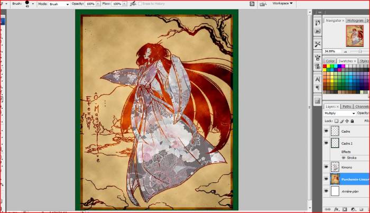
Task: Click the Opacity 100% field in options bar
Action: [90, 4]
